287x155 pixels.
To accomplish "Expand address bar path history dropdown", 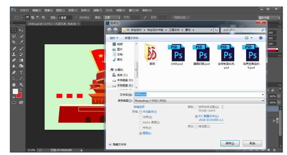I will [211, 30].
